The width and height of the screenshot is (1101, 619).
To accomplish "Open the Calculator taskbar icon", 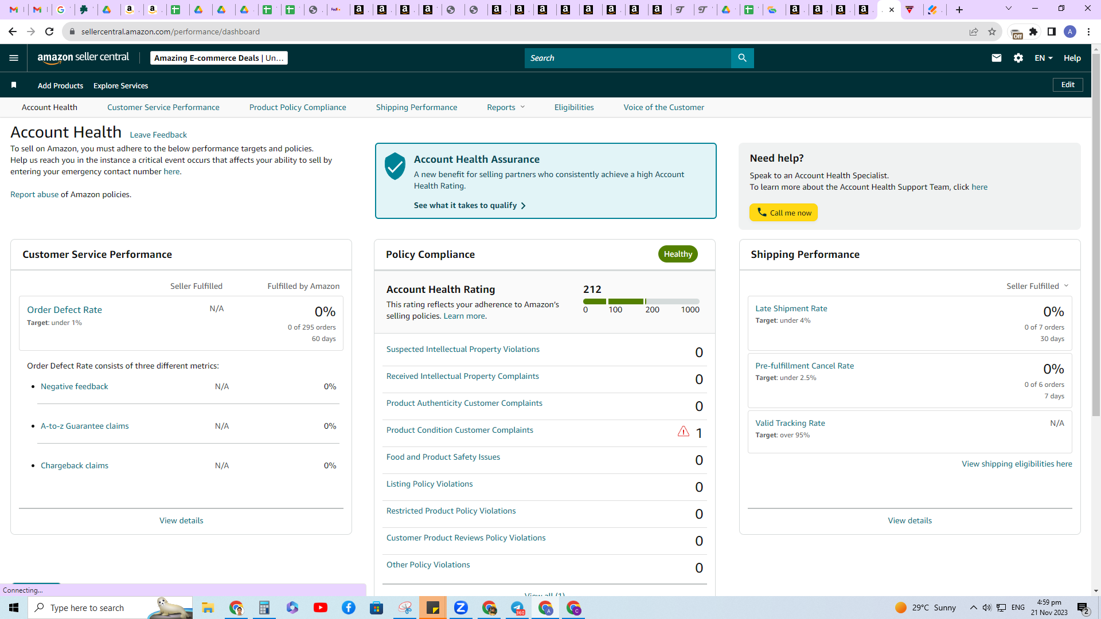I will click(x=264, y=608).
